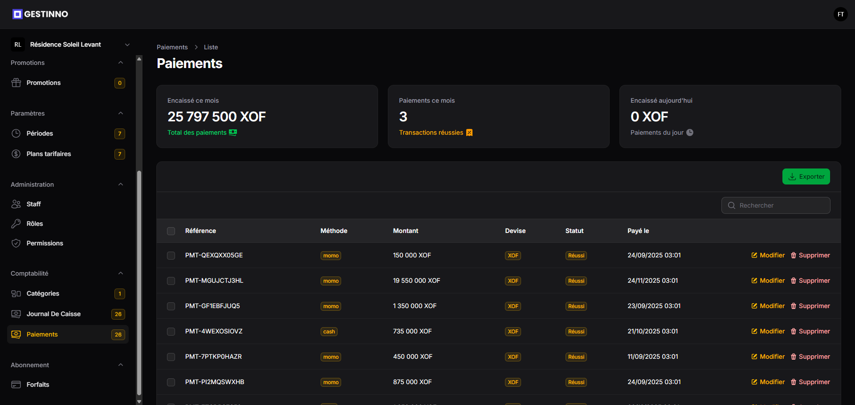855x405 pixels.
Task: Click Supprimer for PMT-MGUJCTJ3HL
Action: tap(810, 281)
